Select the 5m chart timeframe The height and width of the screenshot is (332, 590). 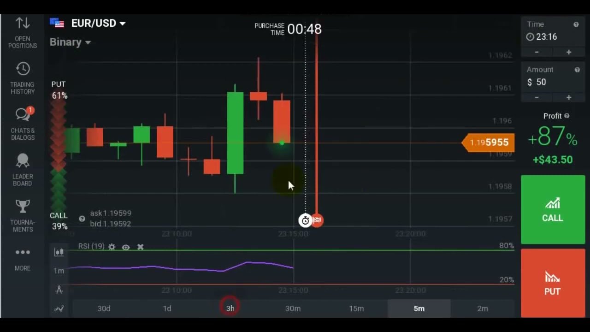click(419, 308)
